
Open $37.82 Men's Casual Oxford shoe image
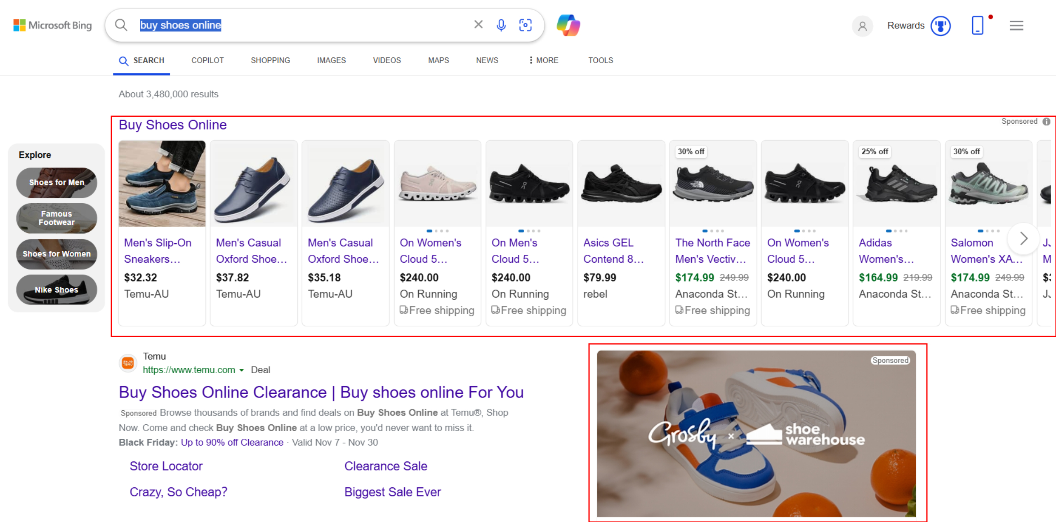tap(254, 183)
